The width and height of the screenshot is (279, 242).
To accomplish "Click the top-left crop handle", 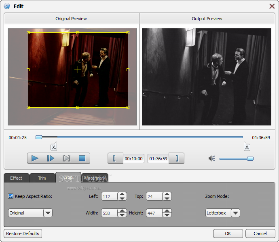I will [x=28, y=33].
